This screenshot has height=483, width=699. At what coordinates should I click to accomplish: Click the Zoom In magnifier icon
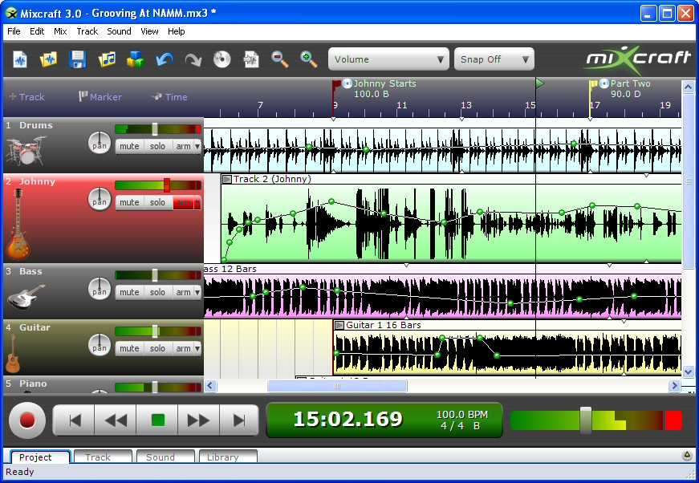309,59
